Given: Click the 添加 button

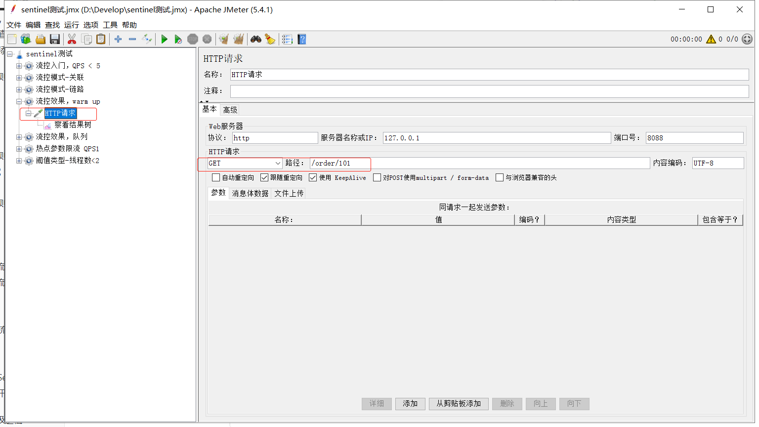Looking at the screenshot, I should [x=410, y=404].
